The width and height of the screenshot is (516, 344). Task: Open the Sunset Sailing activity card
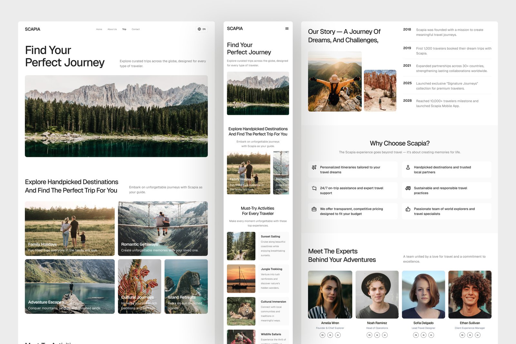click(258, 246)
